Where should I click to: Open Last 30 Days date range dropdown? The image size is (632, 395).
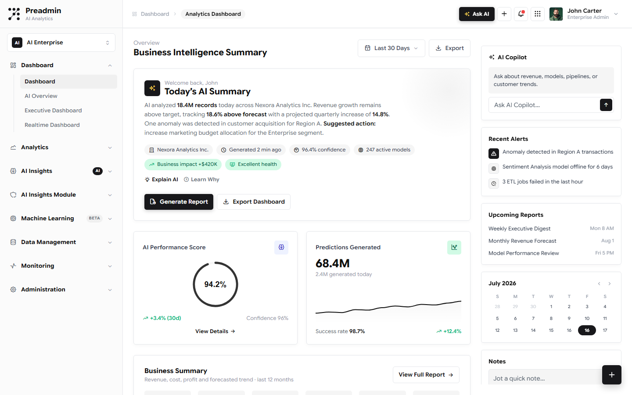coord(391,48)
